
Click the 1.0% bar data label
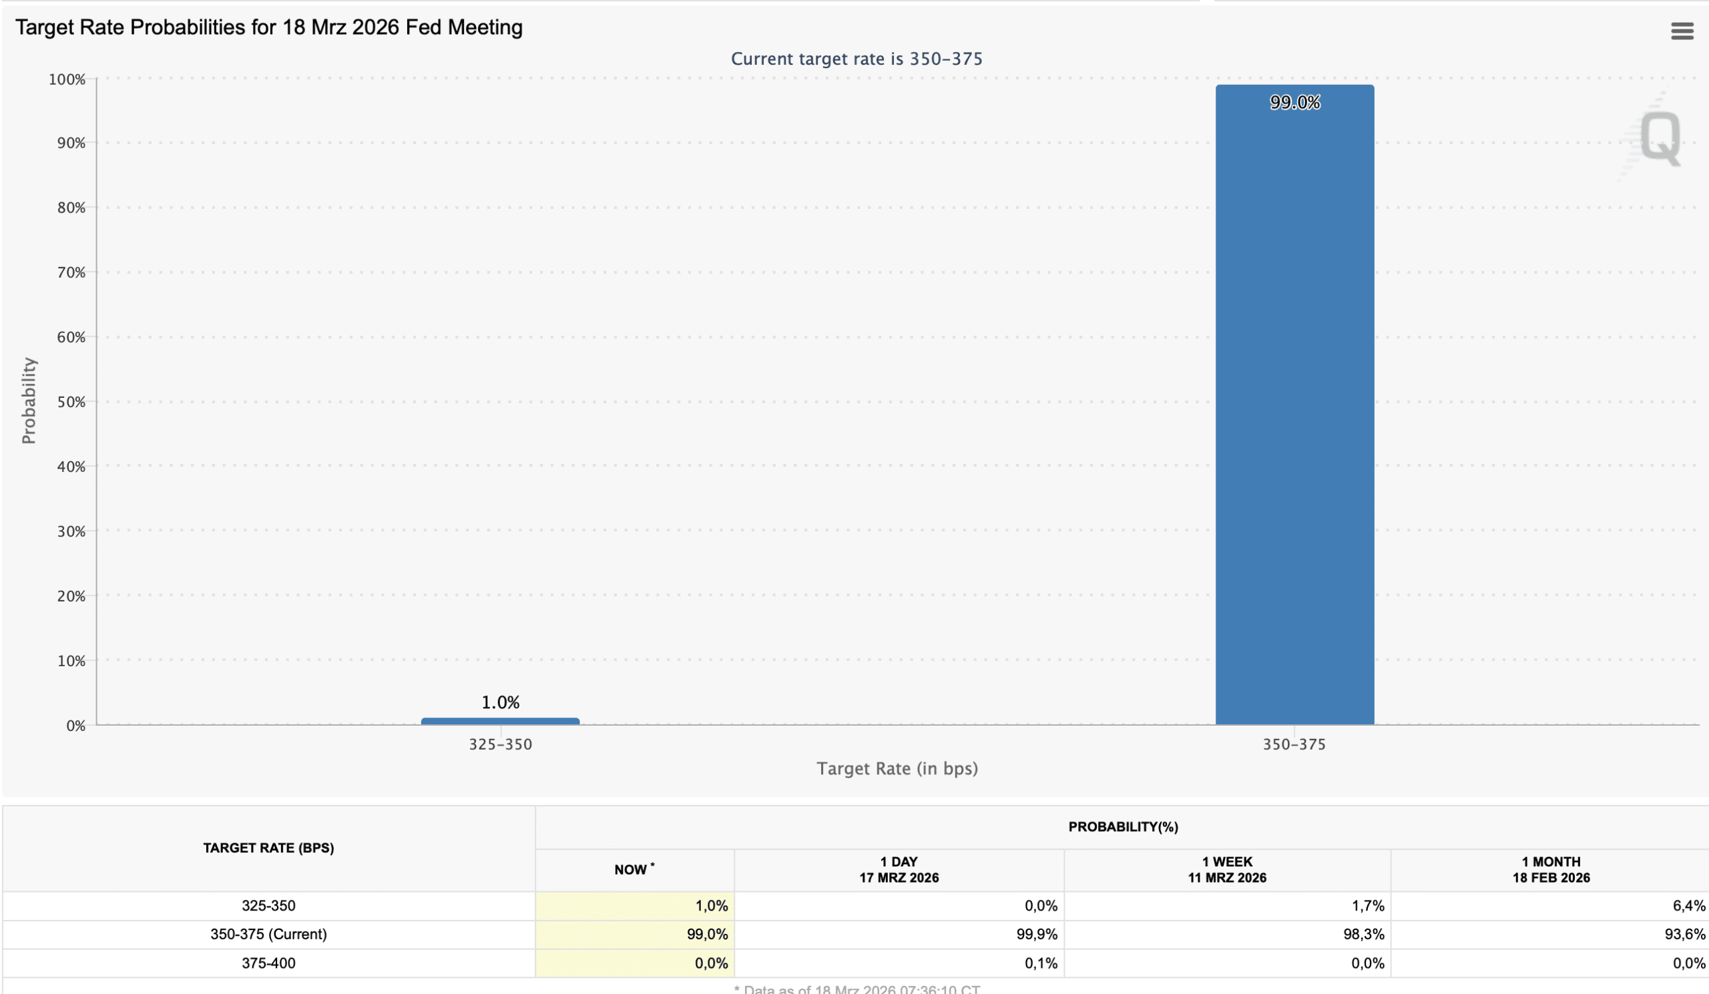pyautogui.click(x=500, y=702)
